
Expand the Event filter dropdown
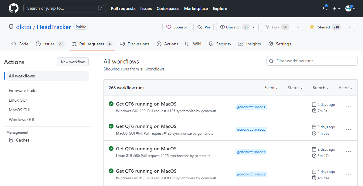click(271, 88)
